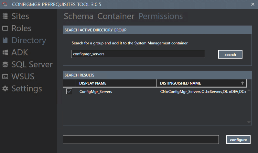Open the Settings section

[x=27, y=89]
